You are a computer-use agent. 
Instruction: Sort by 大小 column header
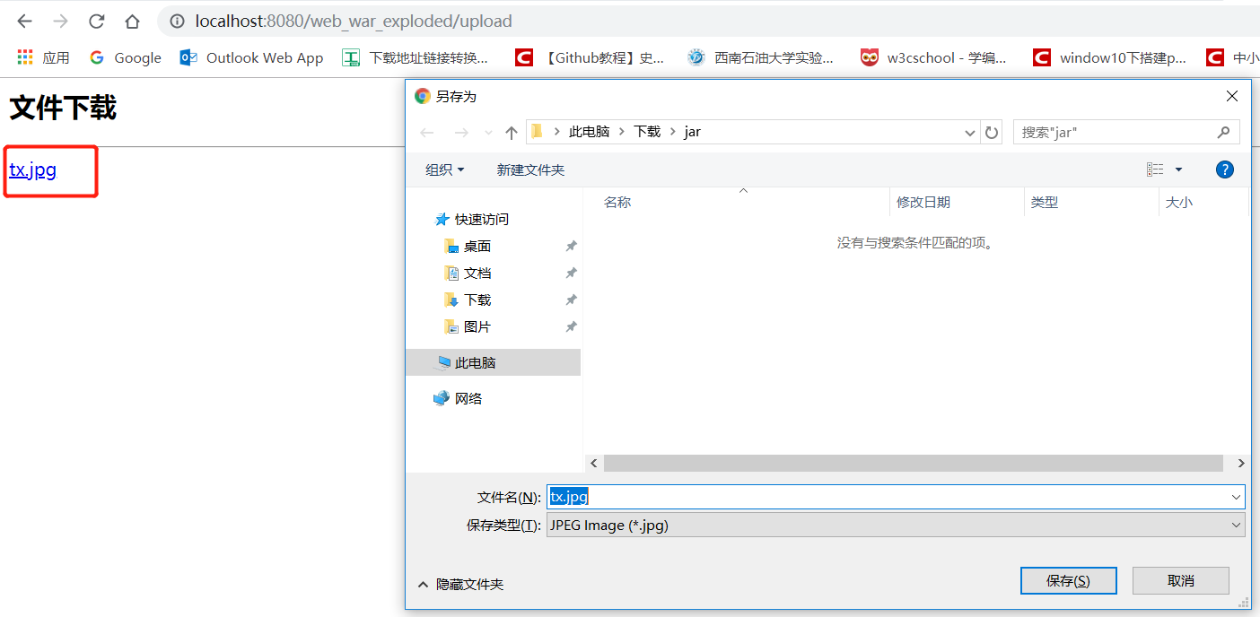[1179, 202]
